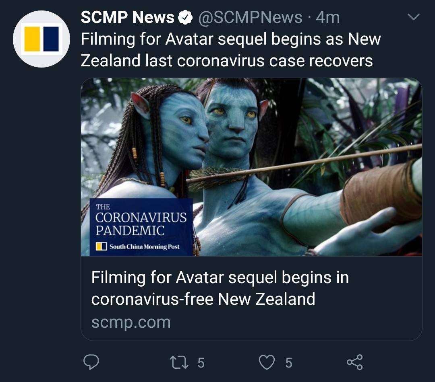435x382 pixels.
Task: Click the yellow square in SCMP avatar
Action: 32,39
